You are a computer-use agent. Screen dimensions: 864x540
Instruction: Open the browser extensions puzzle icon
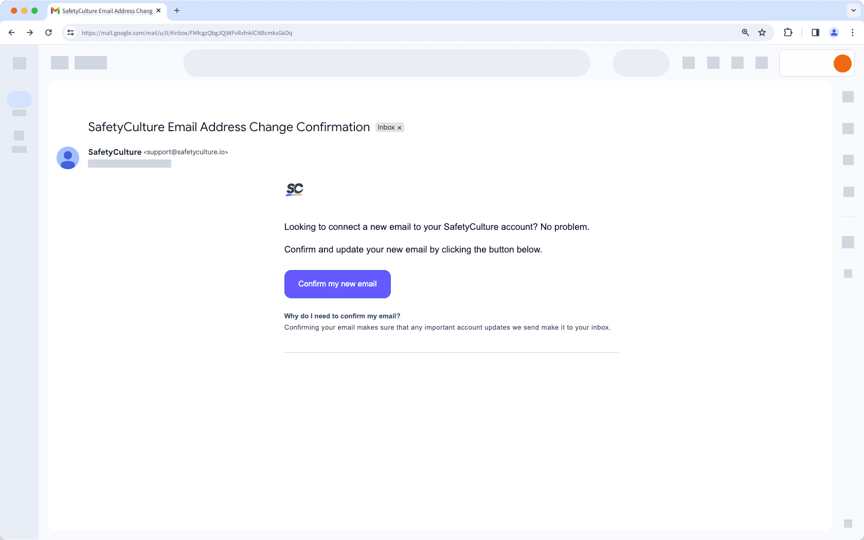click(787, 32)
